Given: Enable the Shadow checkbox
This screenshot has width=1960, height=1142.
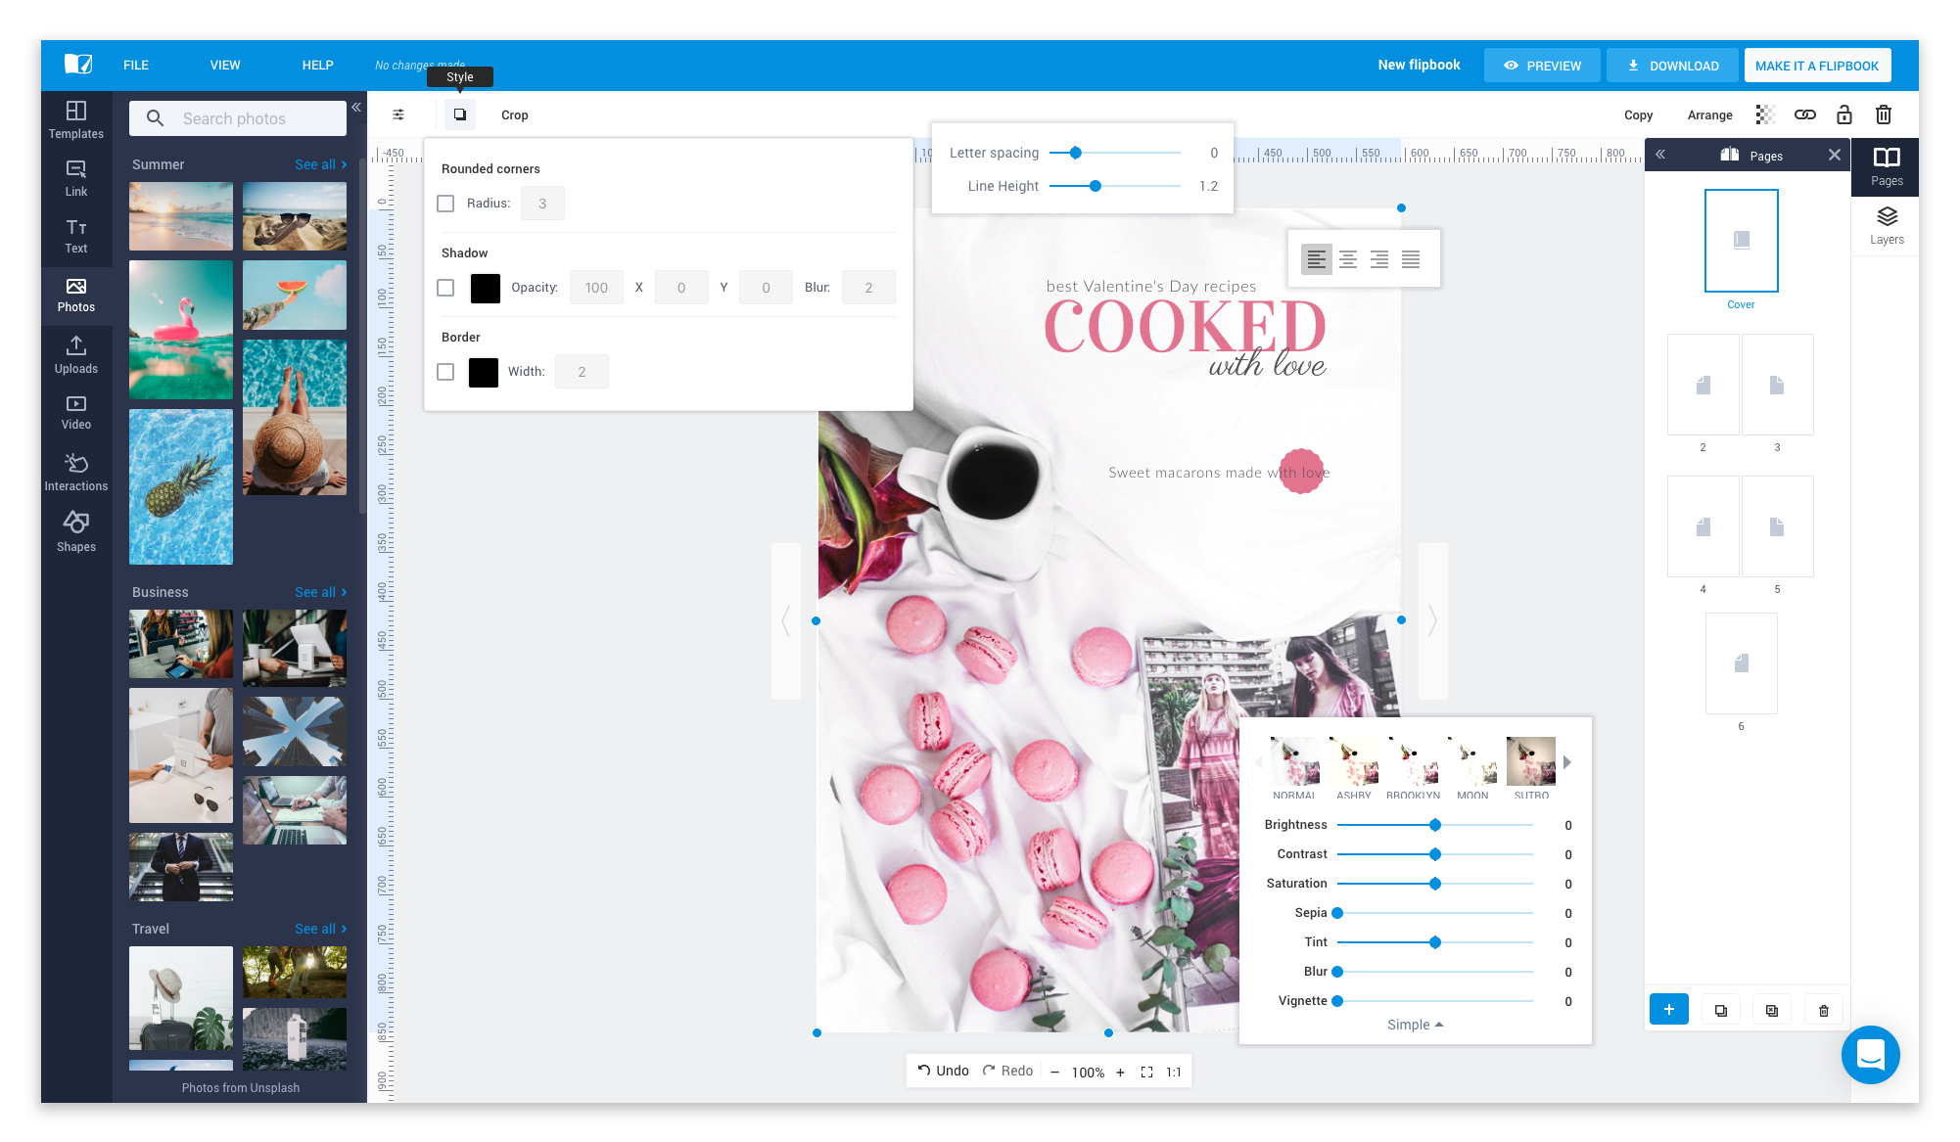Looking at the screenshot, I should (x=445, y=288).
